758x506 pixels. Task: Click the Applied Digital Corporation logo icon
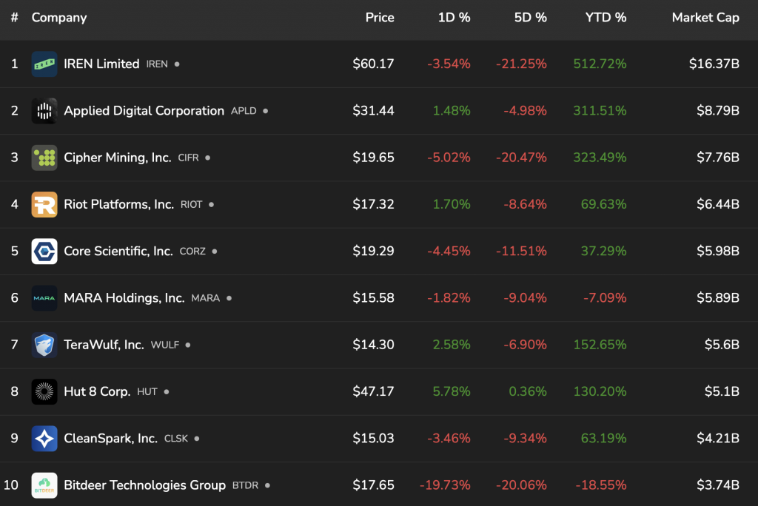pyautogui.click(x=44, y=111)
